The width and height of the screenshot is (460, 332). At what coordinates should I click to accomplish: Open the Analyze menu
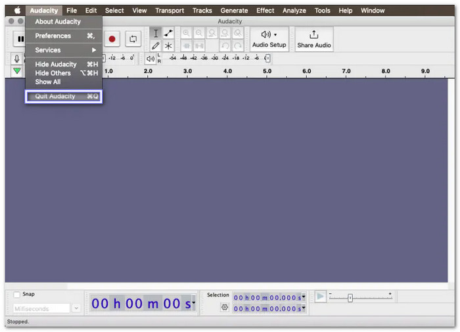click(x=294, y=11)
